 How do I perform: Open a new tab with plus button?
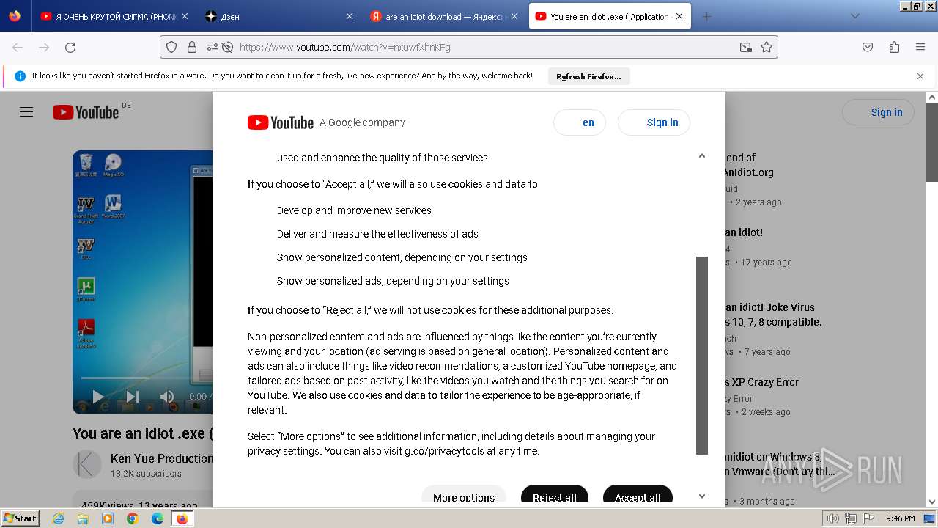(706, 16)
